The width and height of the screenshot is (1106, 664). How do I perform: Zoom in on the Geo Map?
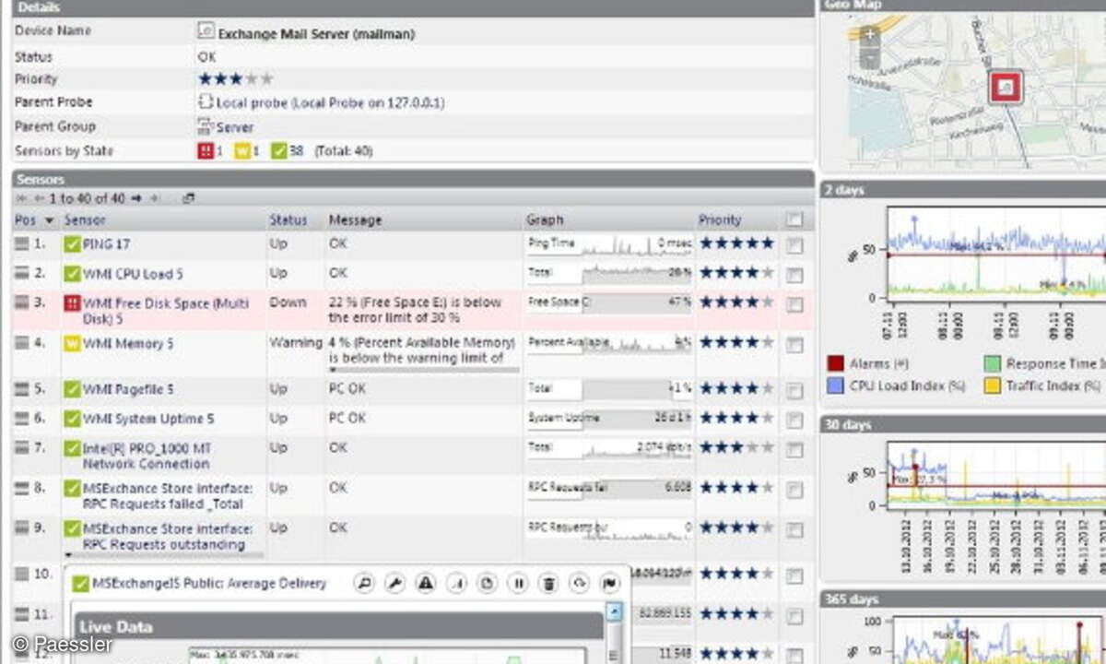(870, 36)
